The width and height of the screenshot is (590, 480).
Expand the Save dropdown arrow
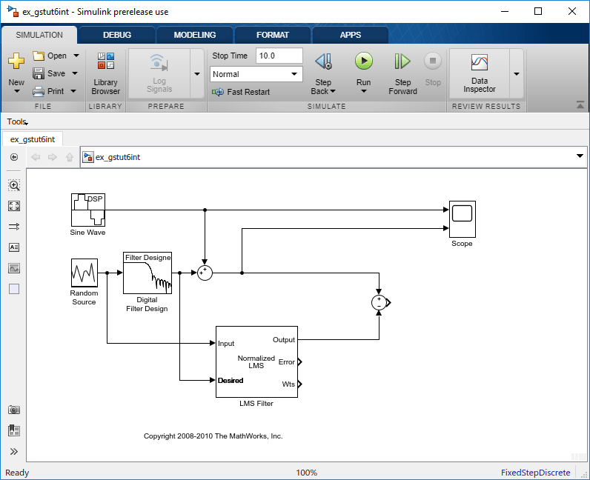[75, 73]
